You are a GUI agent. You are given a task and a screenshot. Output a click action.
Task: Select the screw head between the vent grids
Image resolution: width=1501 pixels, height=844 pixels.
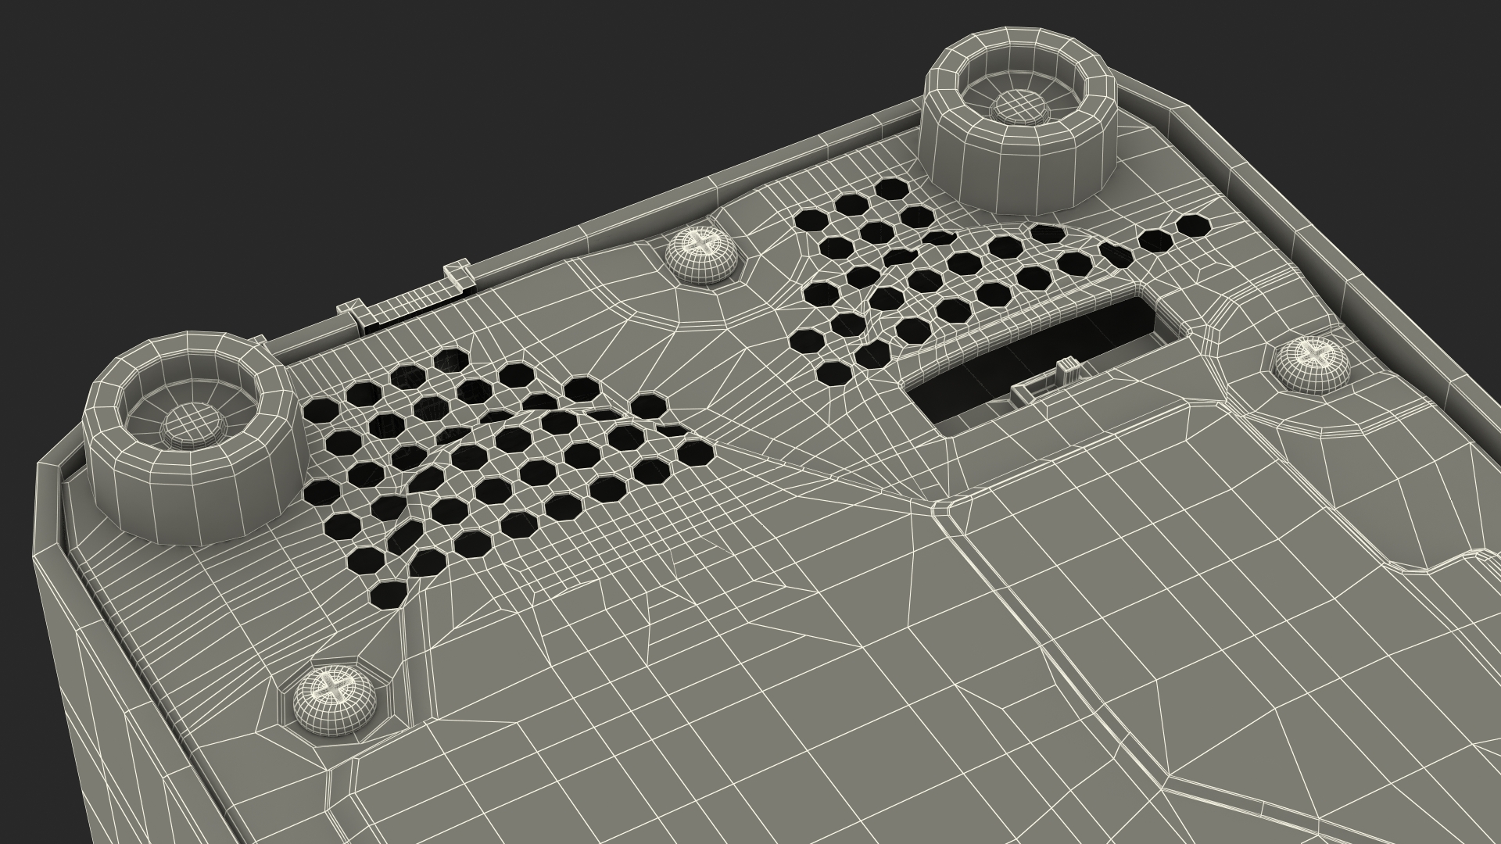point(703,253)
